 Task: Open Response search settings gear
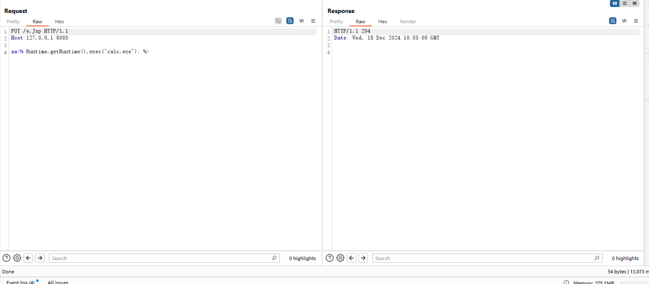pos(340,258)
